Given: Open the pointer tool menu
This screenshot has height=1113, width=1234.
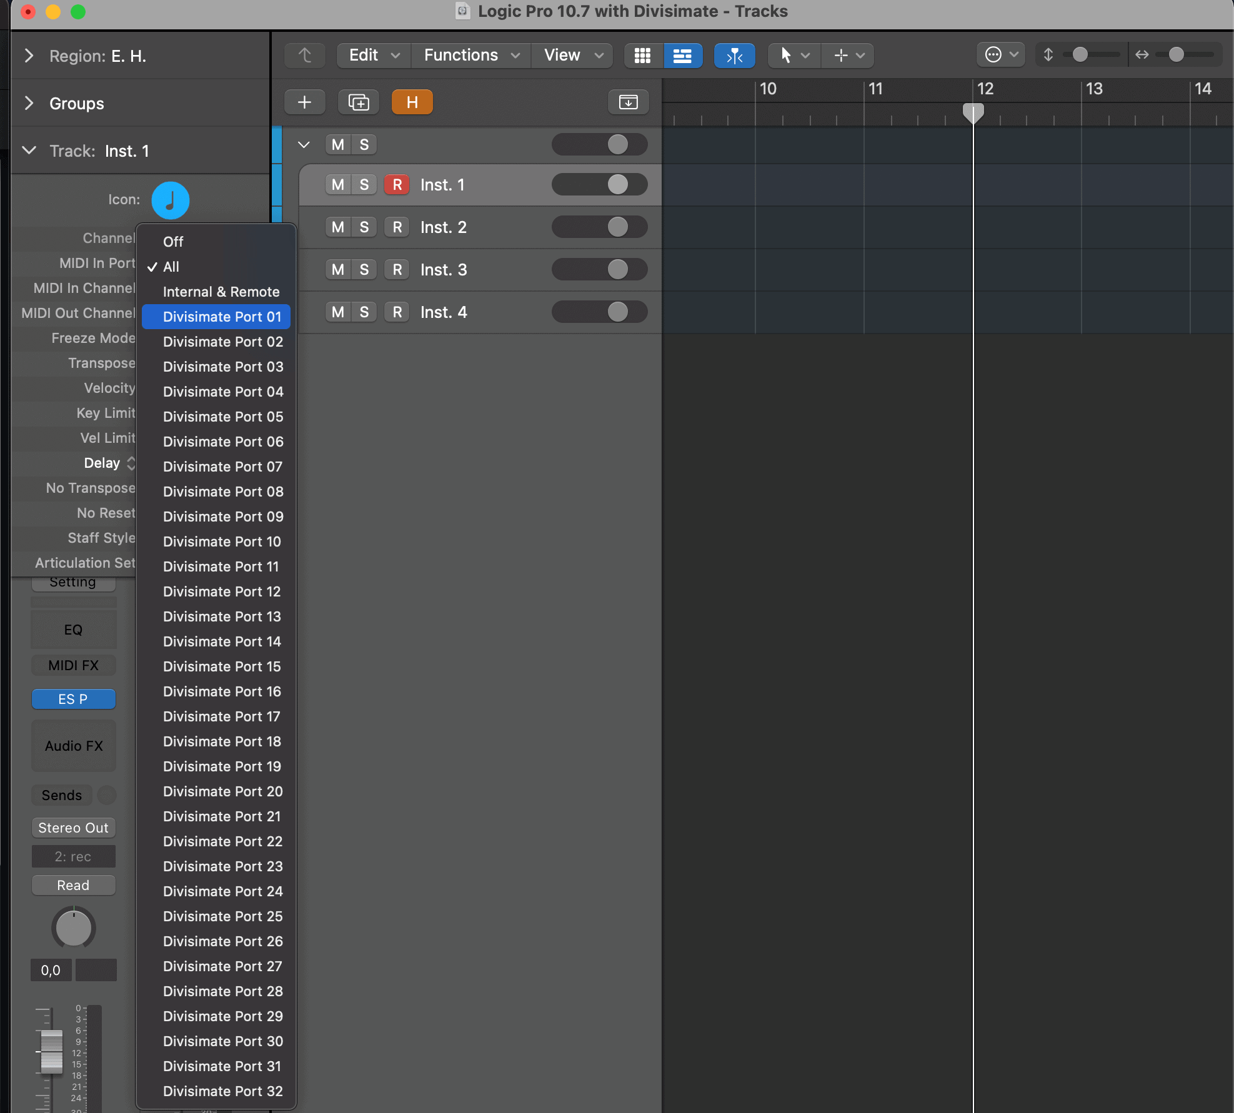Looking at the screenshot, I should point(794,55).
